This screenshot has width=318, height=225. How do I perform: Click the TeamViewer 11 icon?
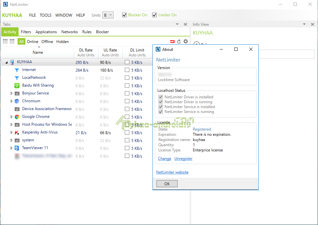tap(17, 148)
